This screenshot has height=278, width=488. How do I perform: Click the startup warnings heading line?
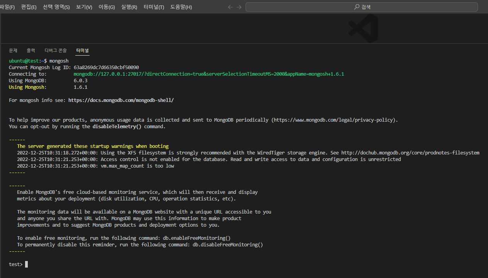click(x=93, y=146)
